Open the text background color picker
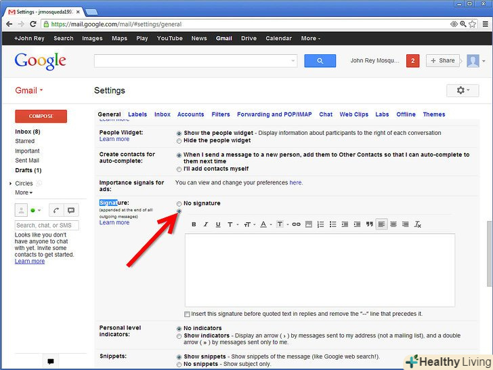Viewport: 493px width, 370px height. pos(282,224)
